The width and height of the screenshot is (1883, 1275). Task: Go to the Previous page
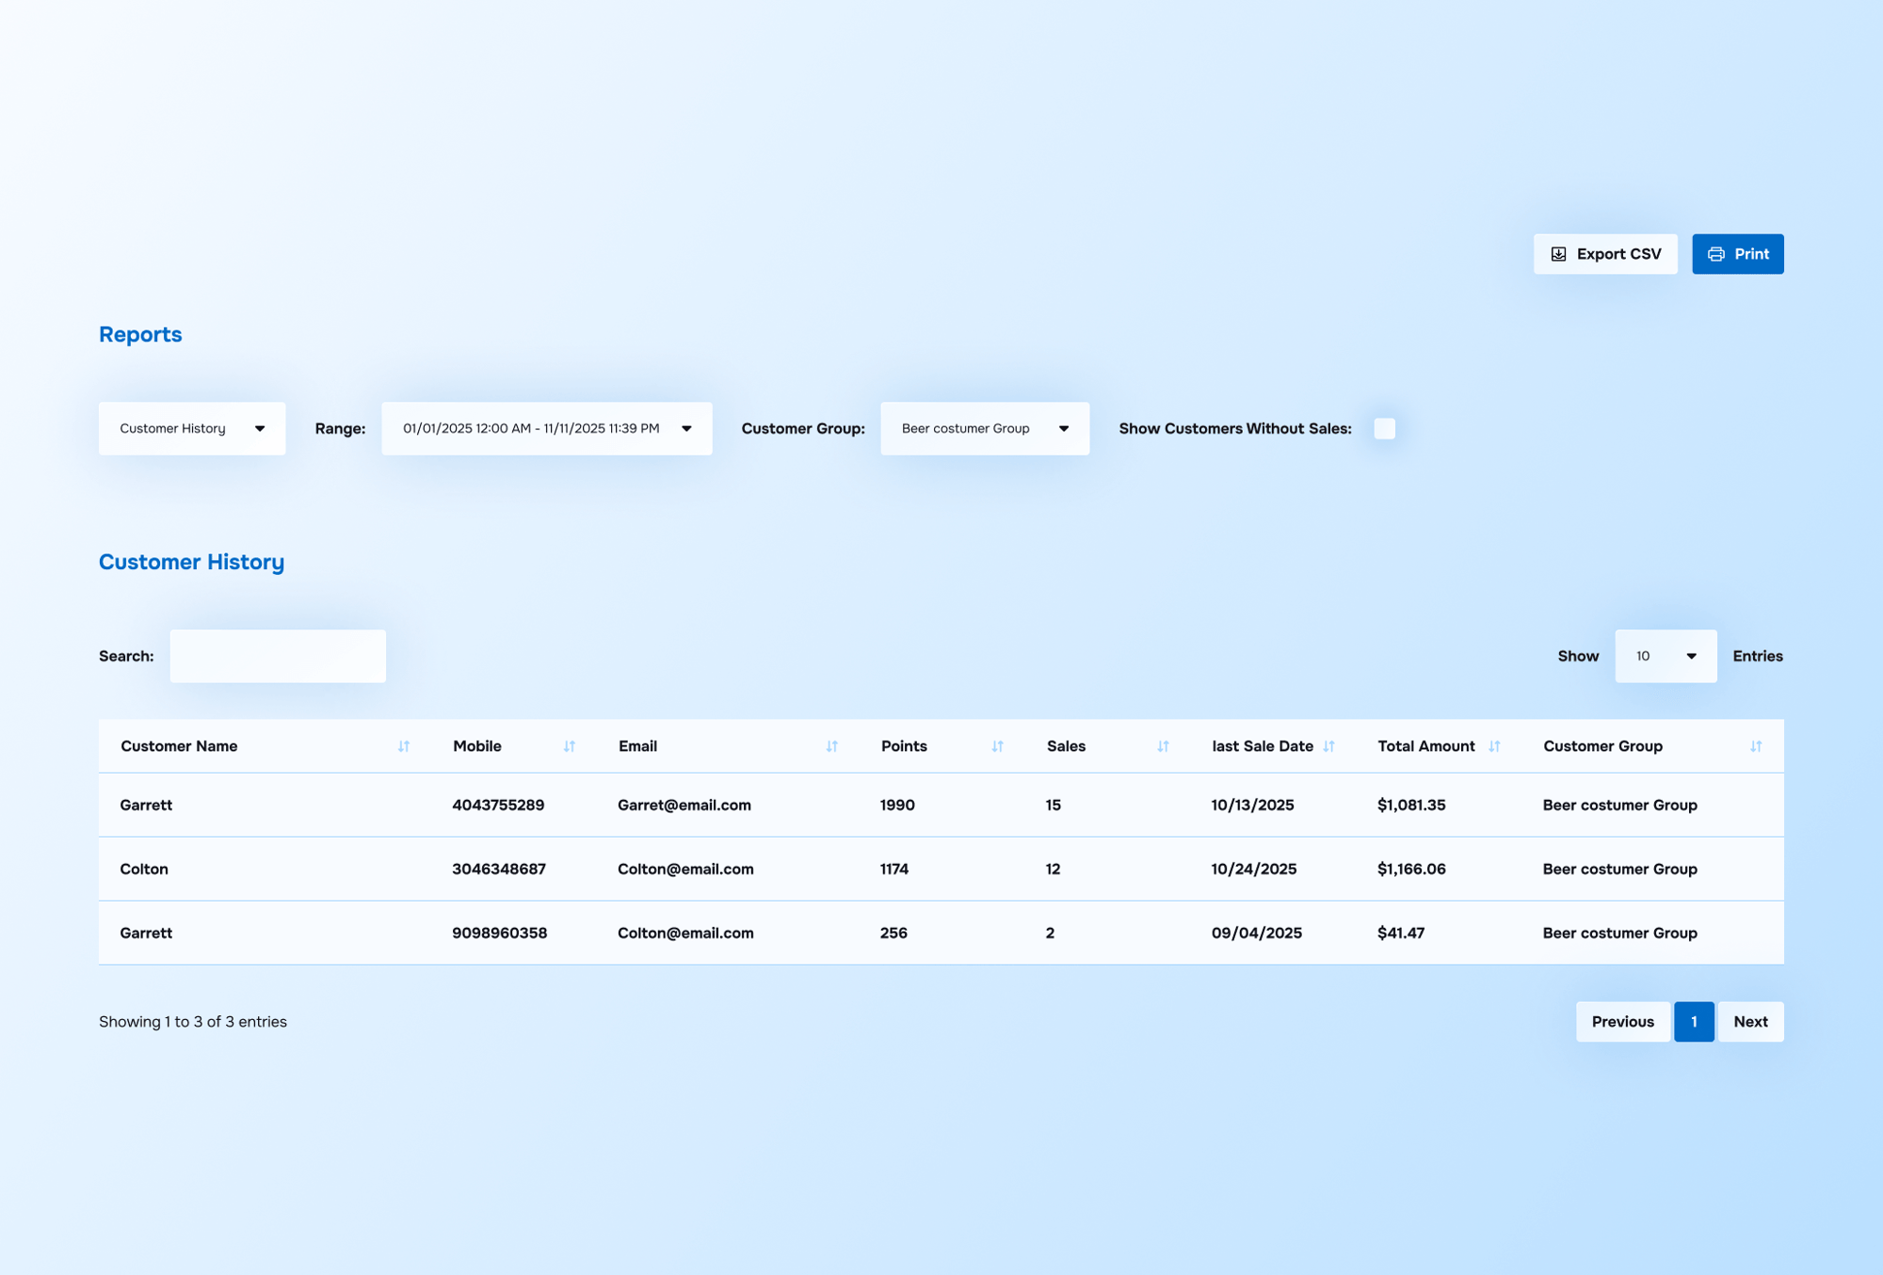(x=1622, y=1021)
